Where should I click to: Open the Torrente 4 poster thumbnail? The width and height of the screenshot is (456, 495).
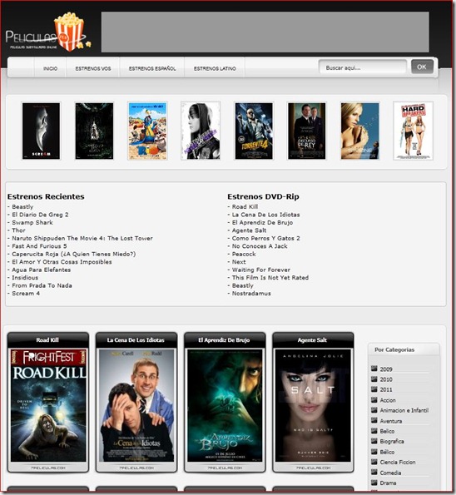(x=254, y=131)
